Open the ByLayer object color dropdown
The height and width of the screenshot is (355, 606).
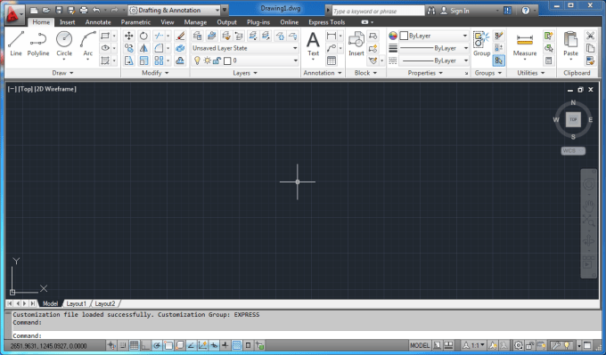click(x=434, y=36)
